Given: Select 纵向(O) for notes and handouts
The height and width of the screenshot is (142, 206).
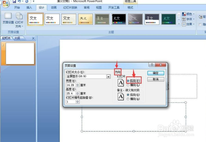Looking at the screenshot, I should (x=133, y=95).
